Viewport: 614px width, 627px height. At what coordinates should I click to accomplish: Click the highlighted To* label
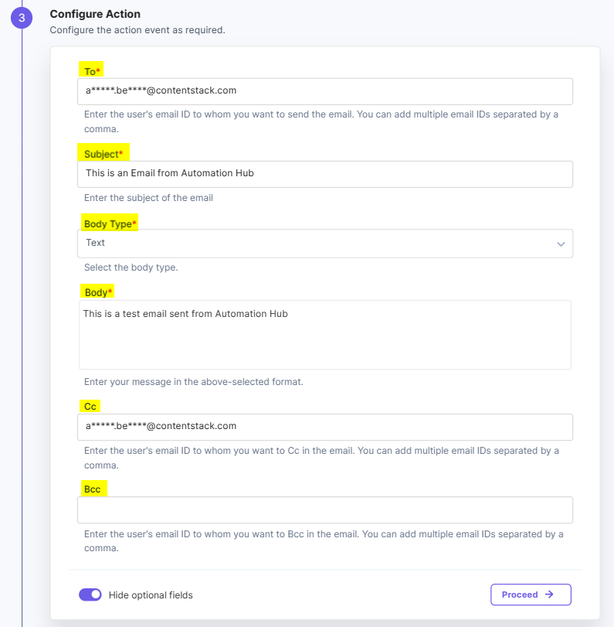(x=93, y=70)
